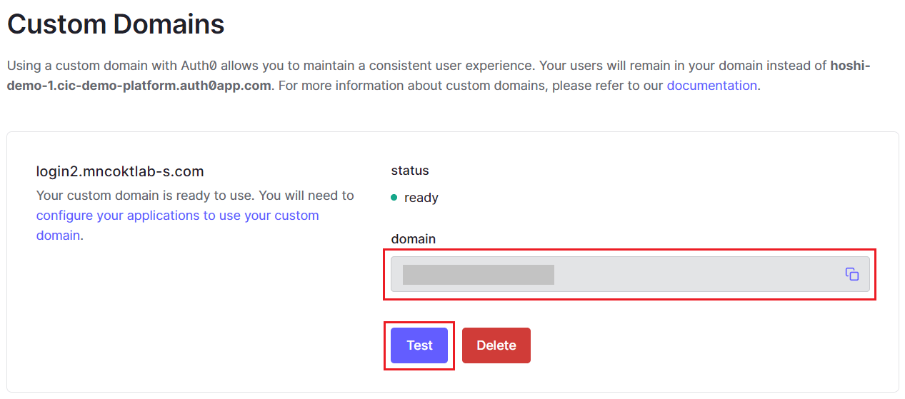Click "Your custom domain is ready to use" text

145,195
